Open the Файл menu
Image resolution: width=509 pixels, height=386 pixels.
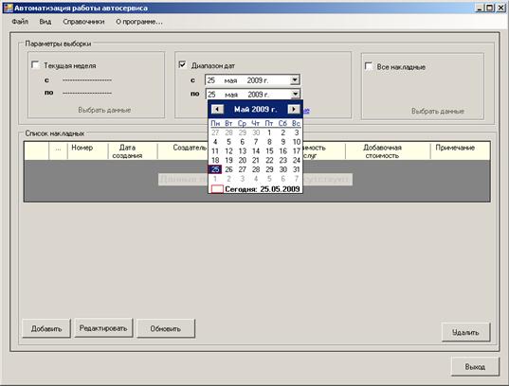click(x=20, y=22)
